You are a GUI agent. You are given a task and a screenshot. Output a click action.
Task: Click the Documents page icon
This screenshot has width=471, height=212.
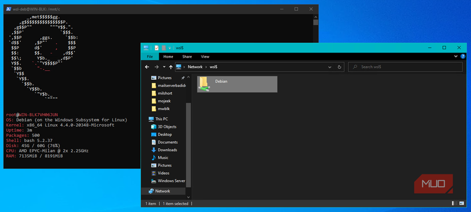(154, 142)
